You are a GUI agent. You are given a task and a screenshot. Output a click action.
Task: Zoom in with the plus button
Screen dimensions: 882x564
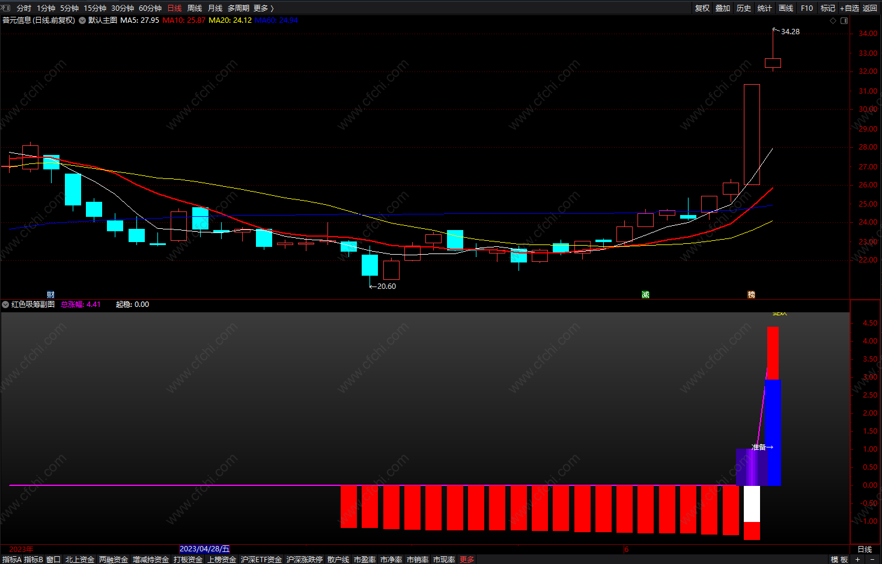(857, 559)
